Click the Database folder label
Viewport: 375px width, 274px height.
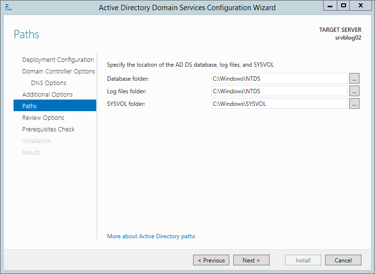tap(128, 79)
